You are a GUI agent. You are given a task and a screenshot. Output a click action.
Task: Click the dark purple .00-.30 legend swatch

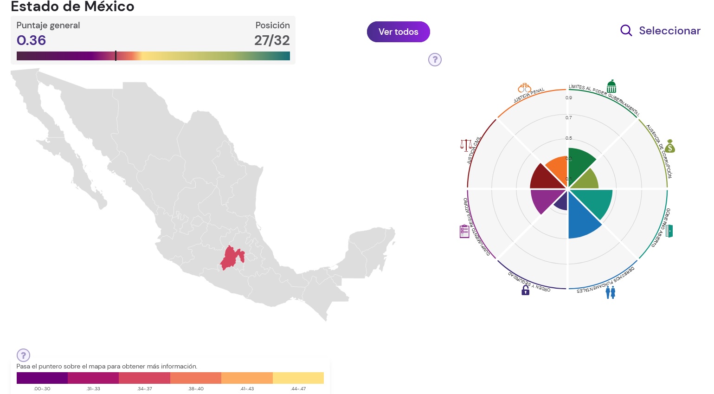click(42, 378)
